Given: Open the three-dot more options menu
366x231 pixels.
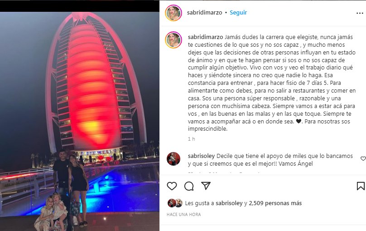Looking at the screenshot, I should coord(360,13).
